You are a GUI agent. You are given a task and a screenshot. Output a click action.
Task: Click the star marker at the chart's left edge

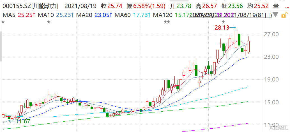point(3,22)
